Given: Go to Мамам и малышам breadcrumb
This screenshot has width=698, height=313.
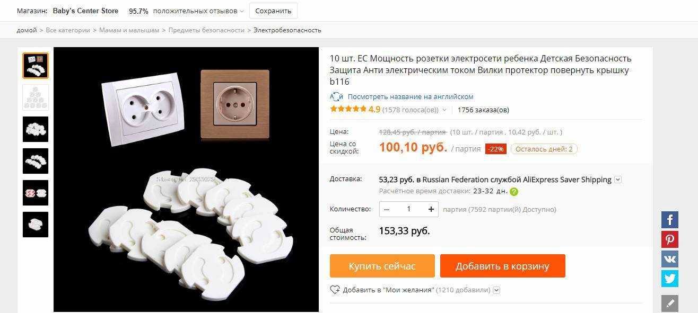Looking at the screenshot, I should click(x=129, y=30).
